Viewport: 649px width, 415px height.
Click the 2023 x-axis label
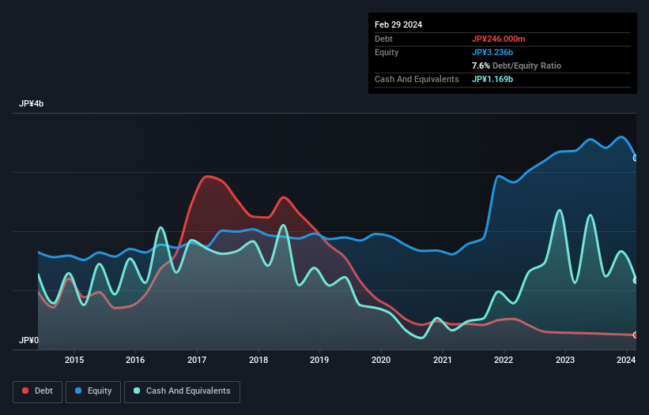click(x=565, y=360)
